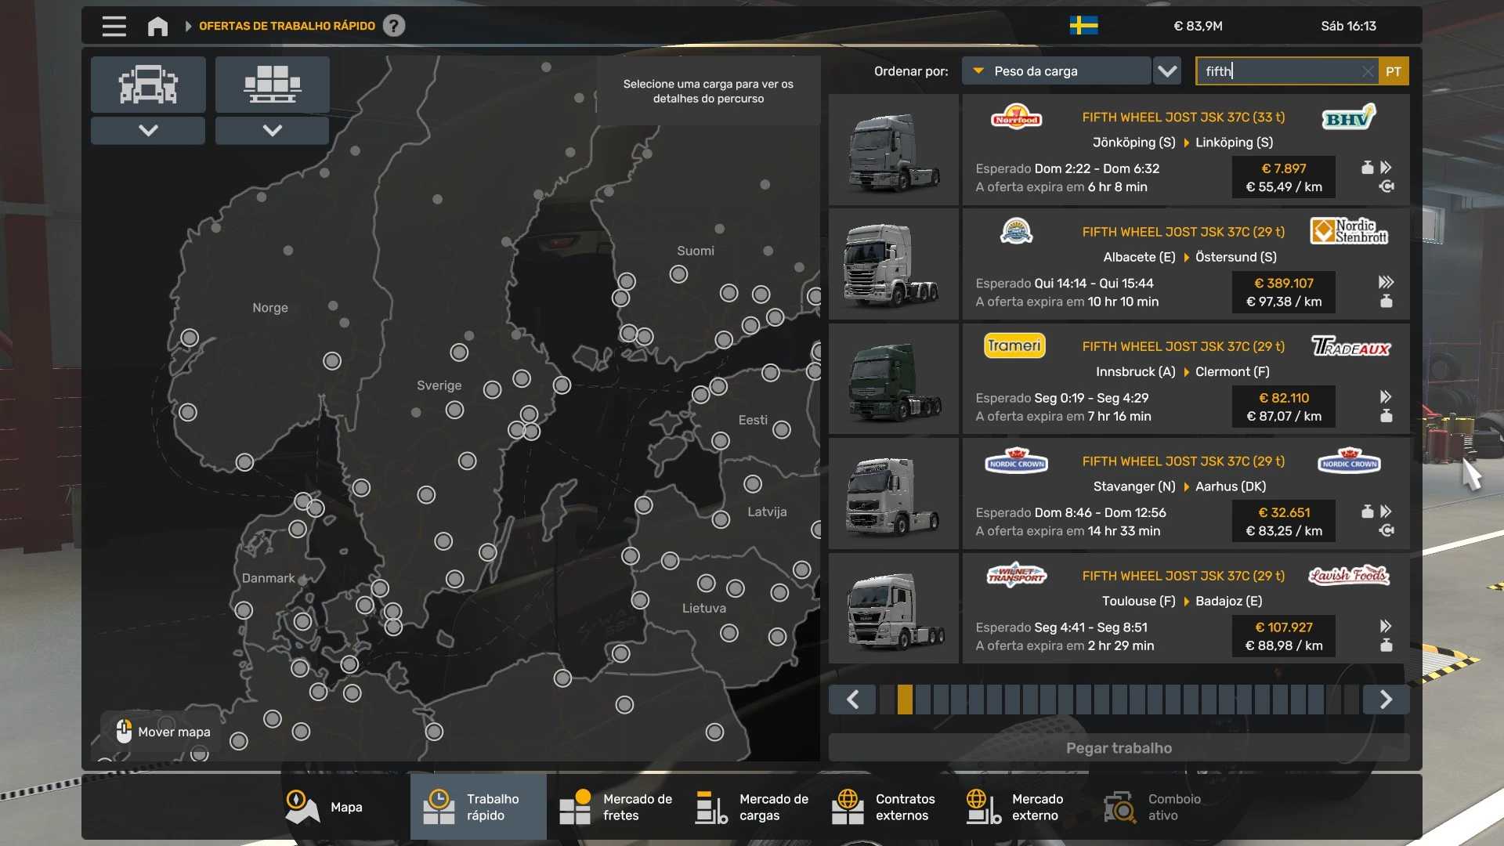
Task: Click the 'Ofertas de trabalho rápido' breadcrumb
Action: (287, 26)
